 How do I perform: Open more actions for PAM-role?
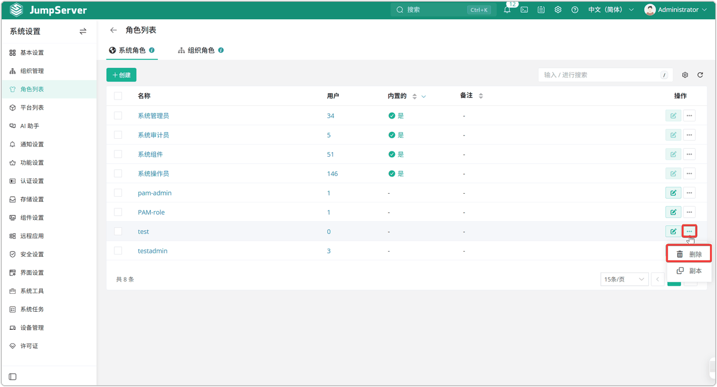click(x=689, y=212)
